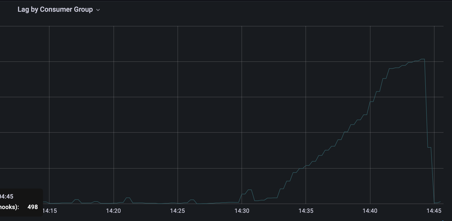Image resolution: width=452 pixels, height=221 pixels.
Task: Click the tooltip timestamp ending in 04:45
Action: pos(6,197)
